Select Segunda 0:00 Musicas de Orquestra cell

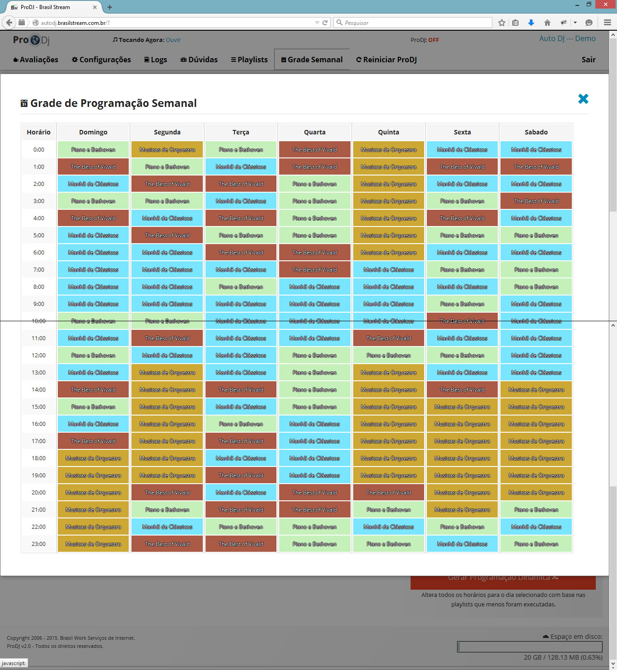167,149
